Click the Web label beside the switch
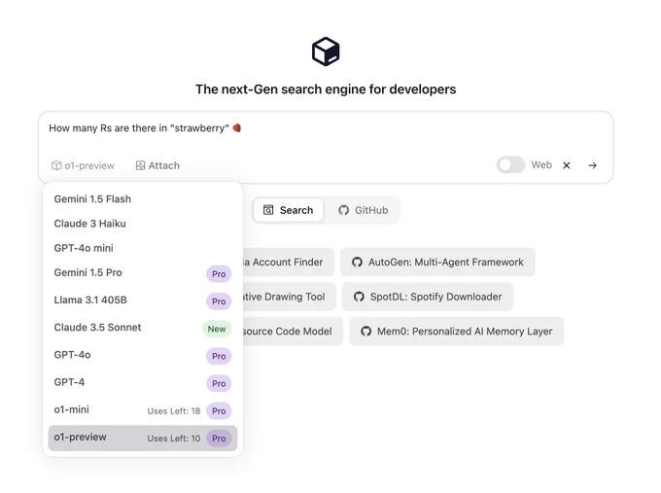The image size is (661, 493). coord(541,165)
